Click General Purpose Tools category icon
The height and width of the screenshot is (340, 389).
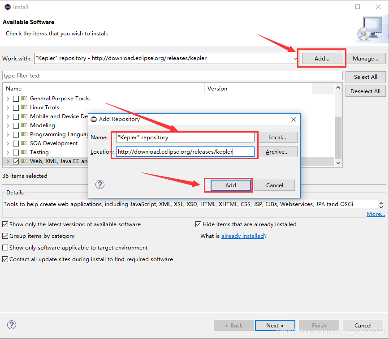(24, 99)
